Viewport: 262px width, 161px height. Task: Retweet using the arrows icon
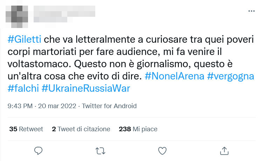[100, 150]
